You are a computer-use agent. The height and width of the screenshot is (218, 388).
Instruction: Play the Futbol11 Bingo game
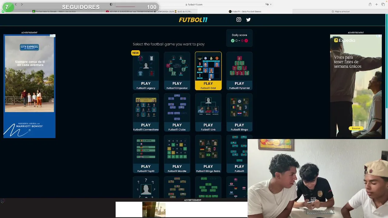tap(239, 127)
